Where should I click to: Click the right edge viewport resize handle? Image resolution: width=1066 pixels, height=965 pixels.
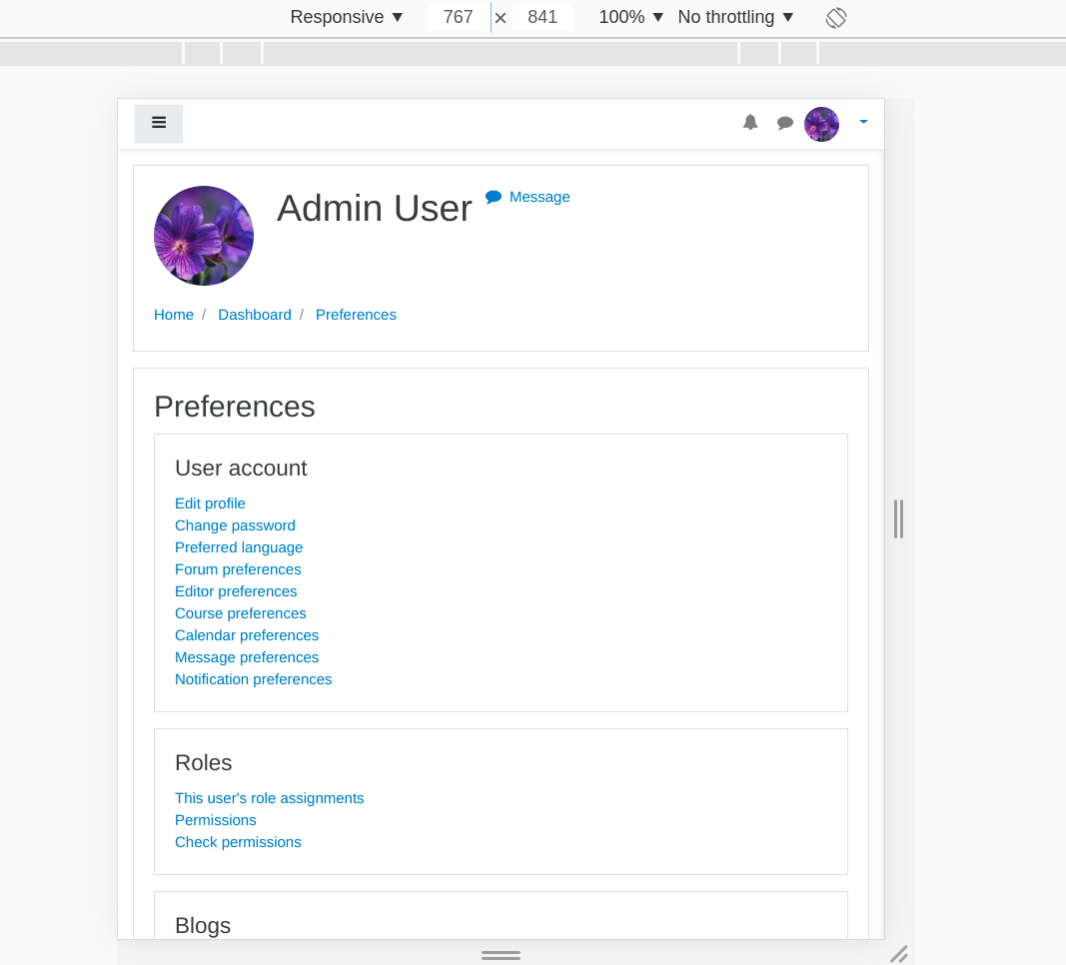pos(899,519)
